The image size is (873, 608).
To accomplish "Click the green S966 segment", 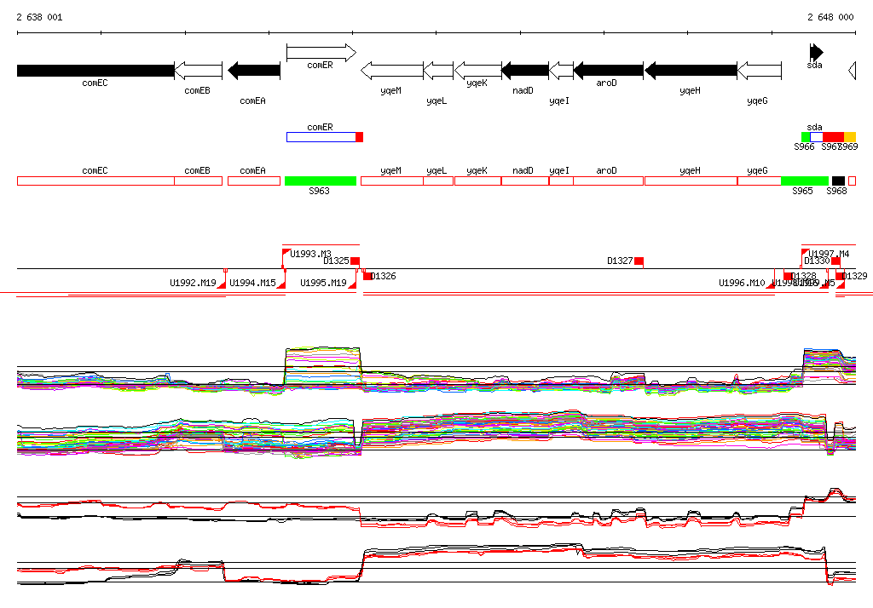I will [x=806, y=137].
